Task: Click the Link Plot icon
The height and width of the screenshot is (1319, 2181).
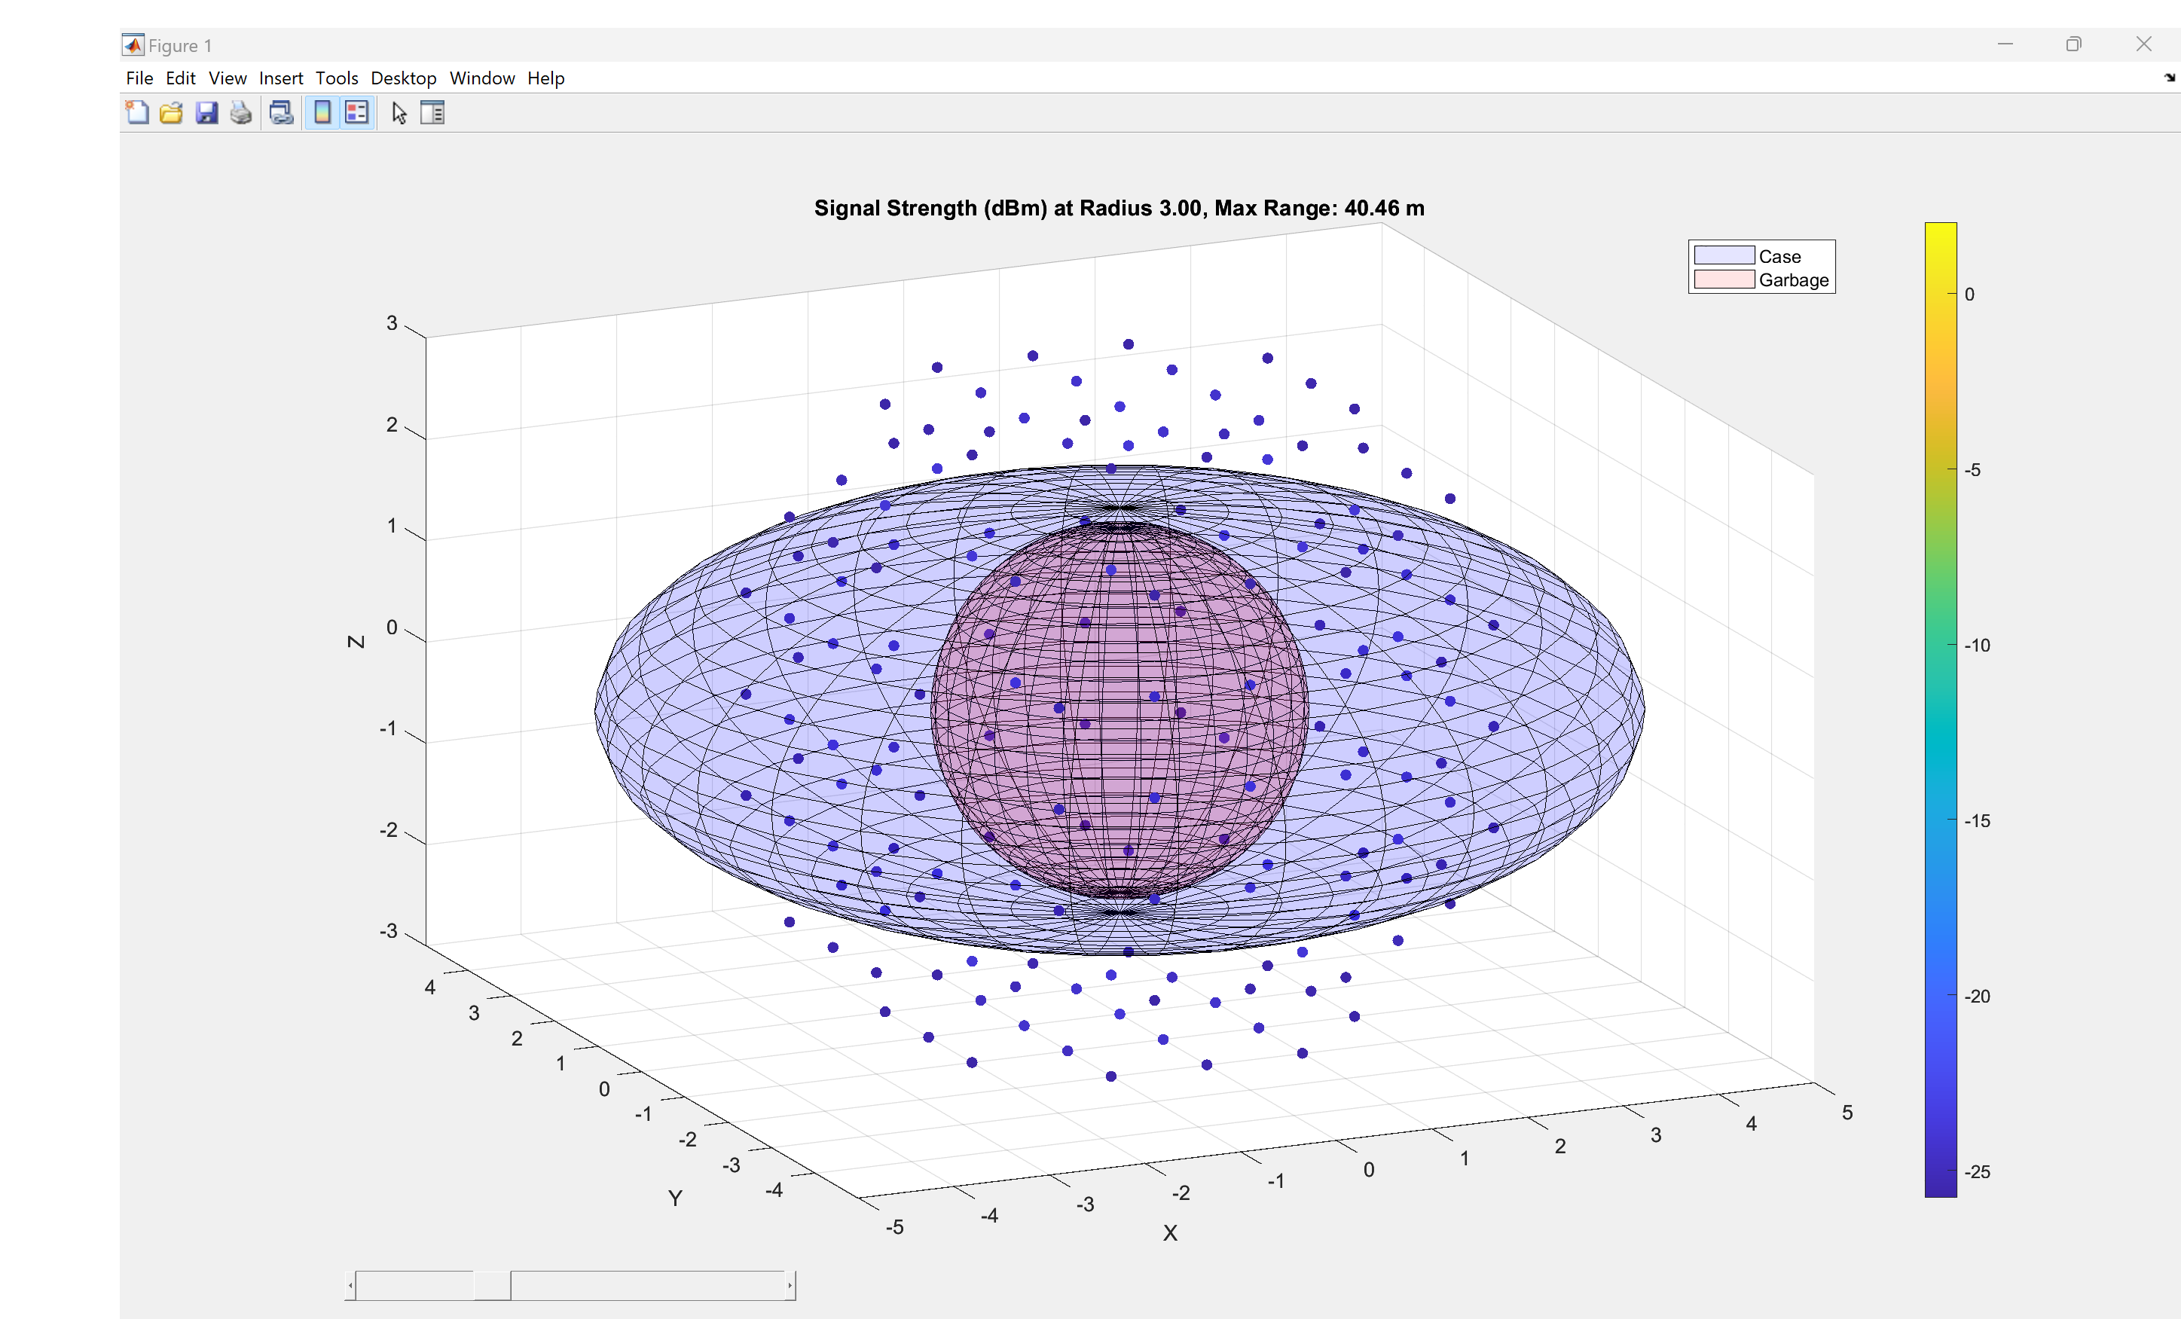Action: [x=282, y=112]
